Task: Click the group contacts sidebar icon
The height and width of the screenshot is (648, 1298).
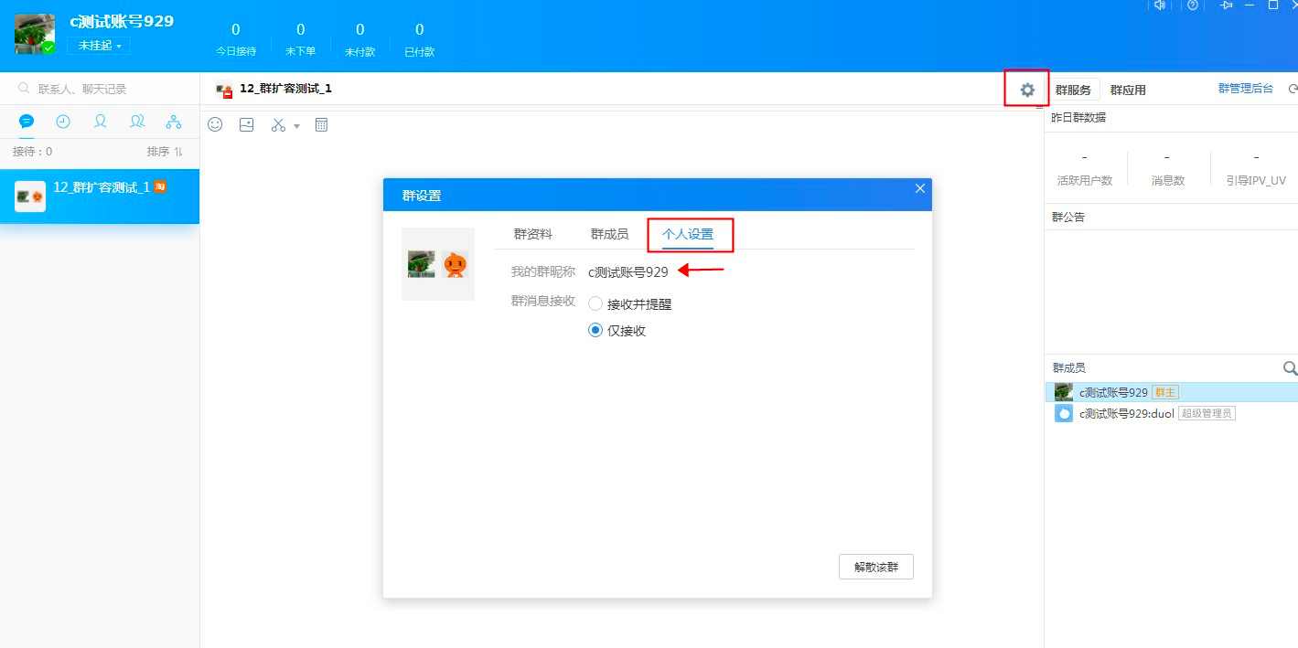Action: tap(137, 121)
